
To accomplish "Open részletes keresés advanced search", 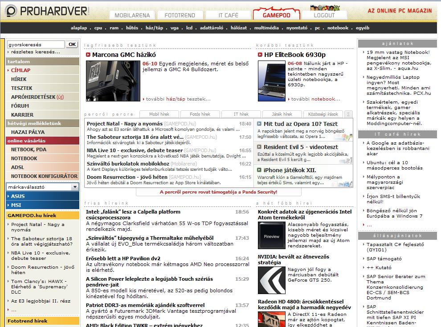I will coord(36,52).
